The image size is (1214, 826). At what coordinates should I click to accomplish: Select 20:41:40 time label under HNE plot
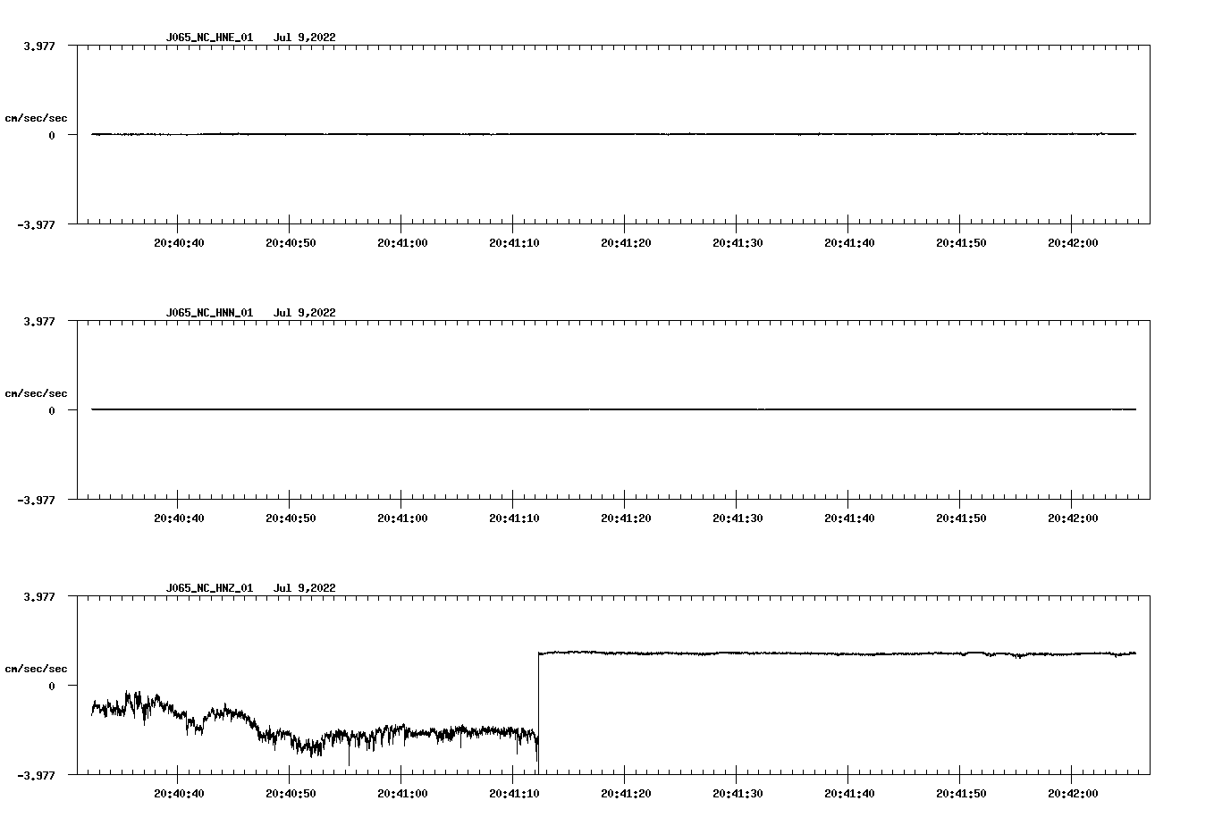coord(849,242)
